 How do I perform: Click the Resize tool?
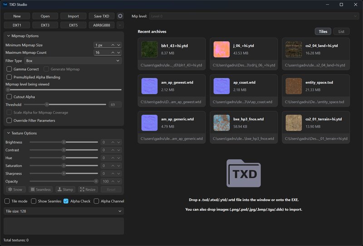click(x=88, y=189)
